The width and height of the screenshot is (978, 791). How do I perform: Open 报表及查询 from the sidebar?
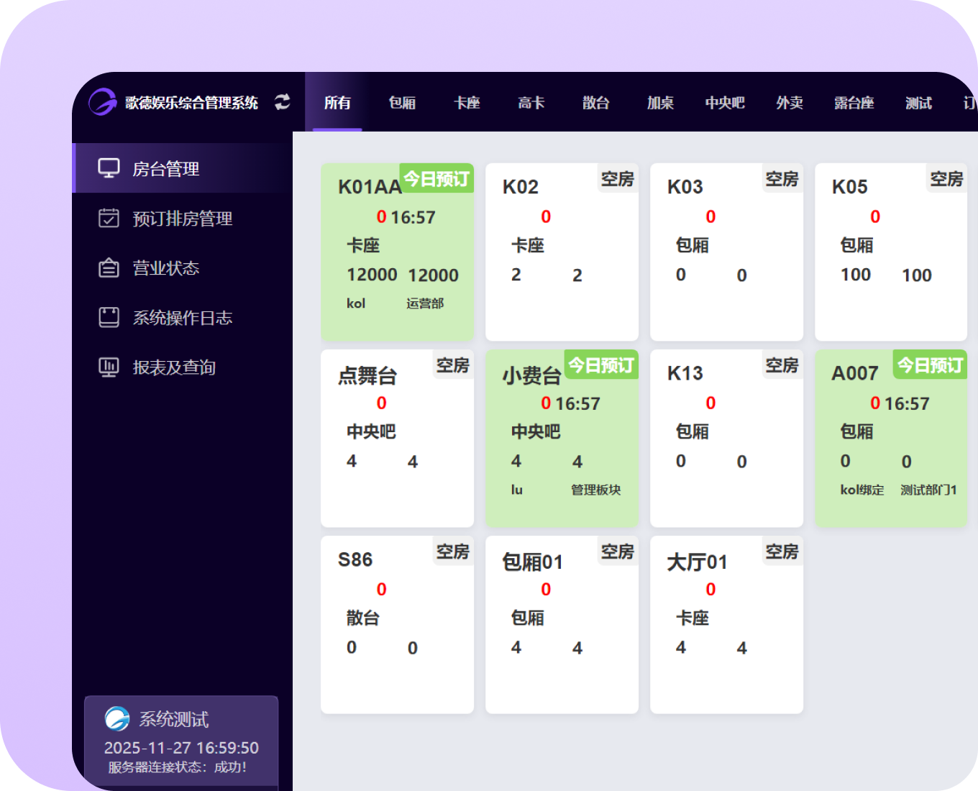coord(174,367)
